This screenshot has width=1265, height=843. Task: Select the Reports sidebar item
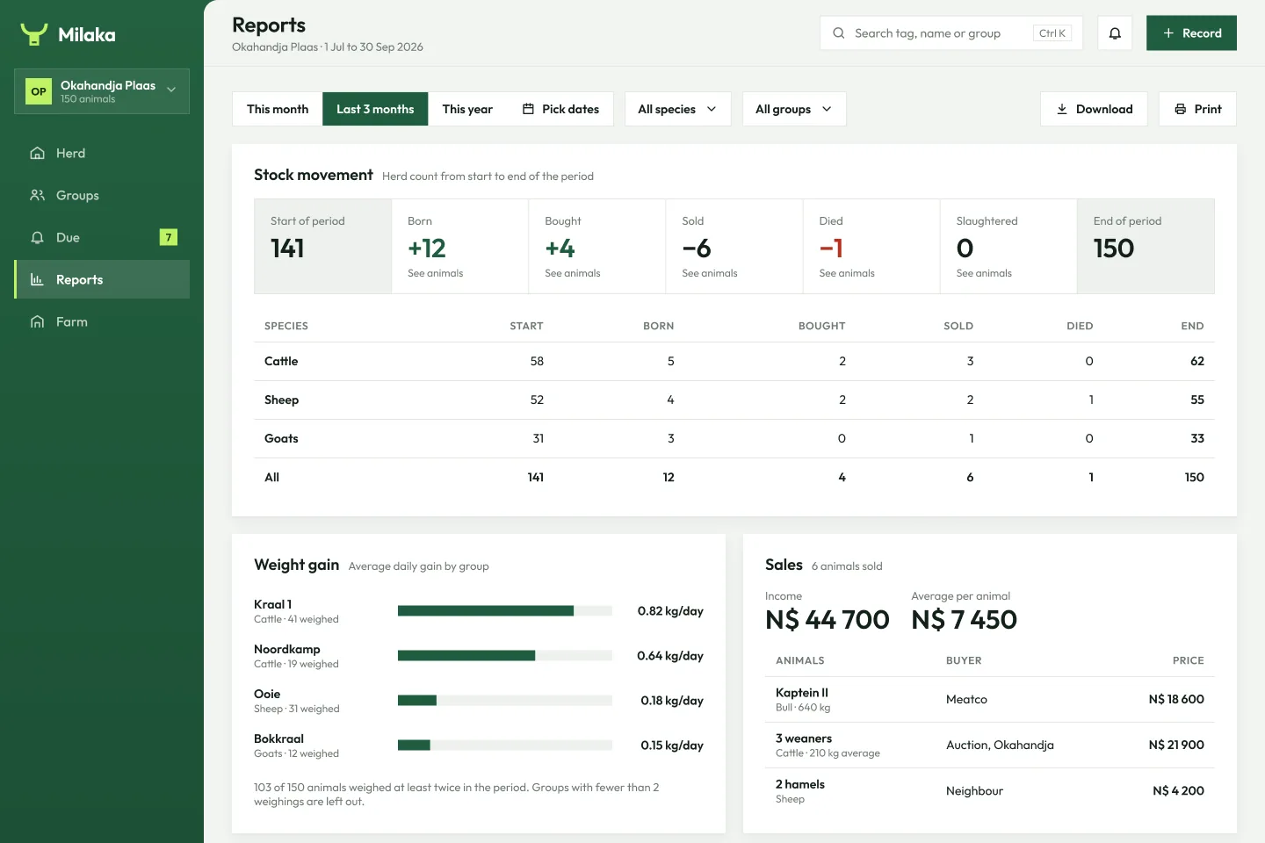102,279
